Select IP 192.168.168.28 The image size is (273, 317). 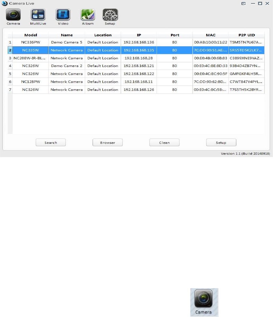pos(139,58)
